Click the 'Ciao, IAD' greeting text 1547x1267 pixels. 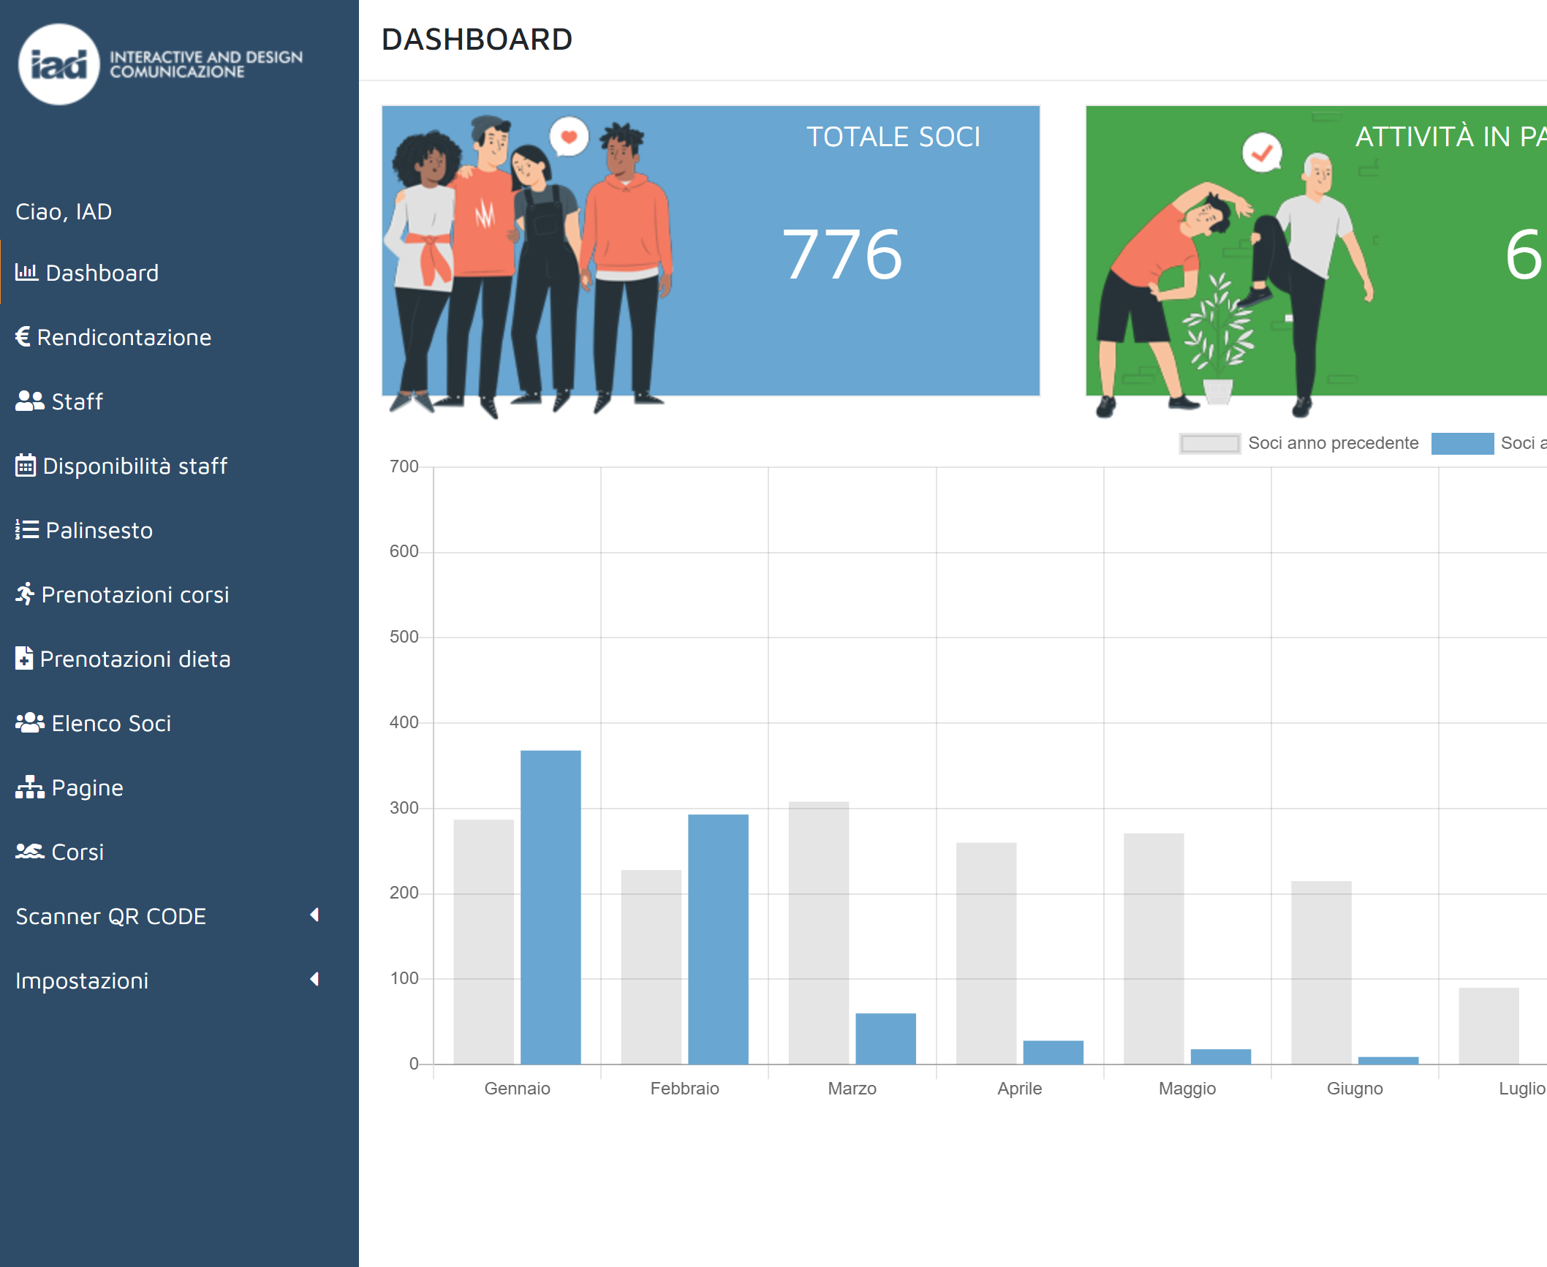64,211
